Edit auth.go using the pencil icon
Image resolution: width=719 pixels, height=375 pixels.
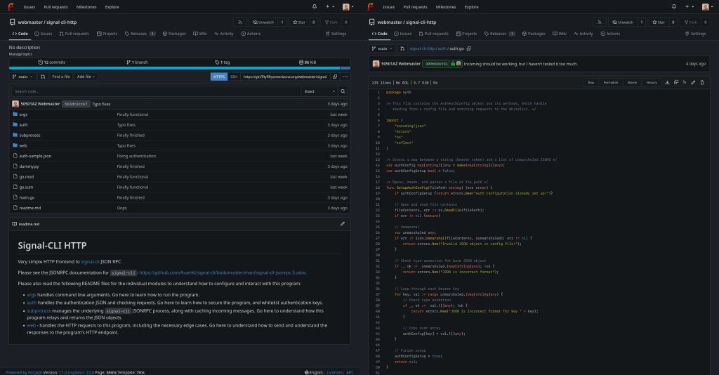point(693,82)
